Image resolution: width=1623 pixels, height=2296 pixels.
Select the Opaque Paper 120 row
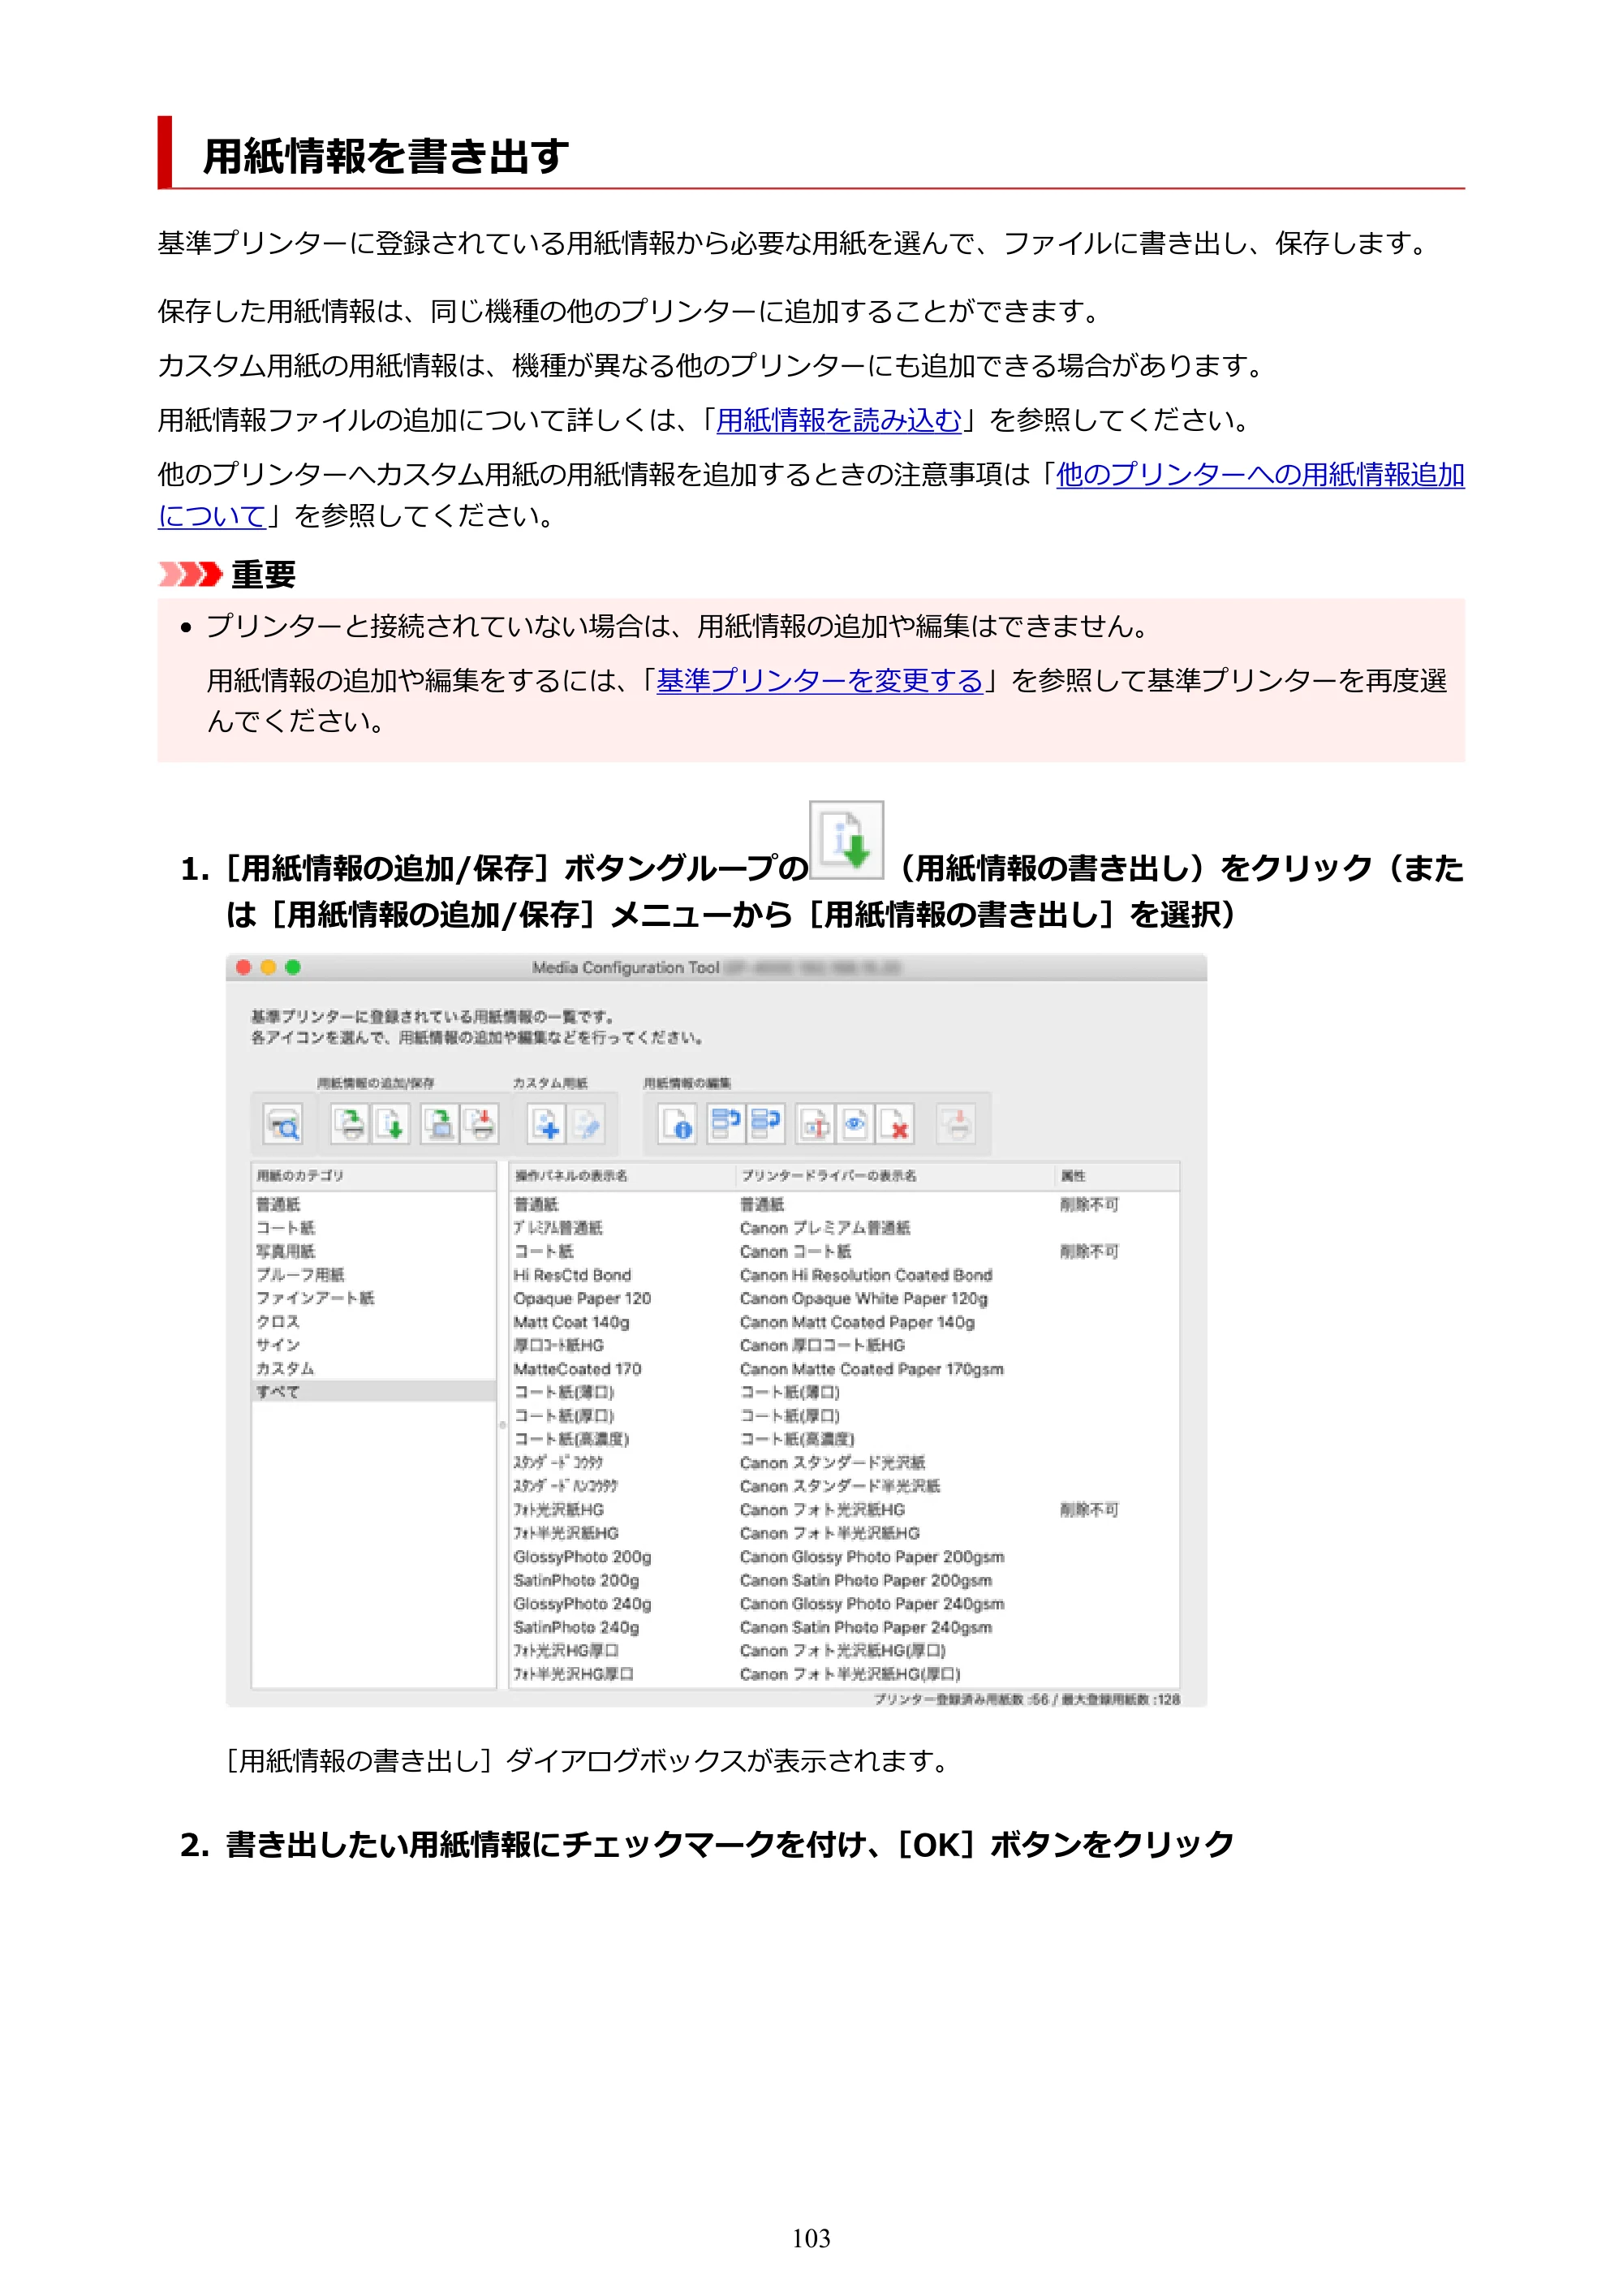pyautogui.click(x=844, y=1298)
